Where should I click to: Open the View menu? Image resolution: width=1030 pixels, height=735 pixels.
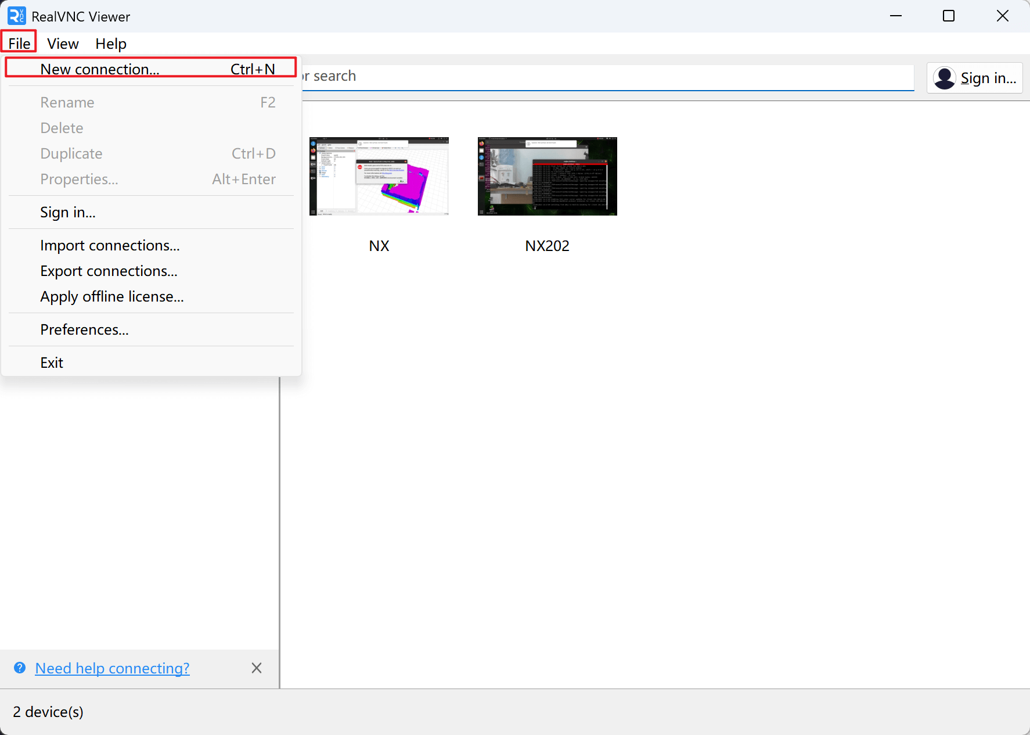point(63,44)
